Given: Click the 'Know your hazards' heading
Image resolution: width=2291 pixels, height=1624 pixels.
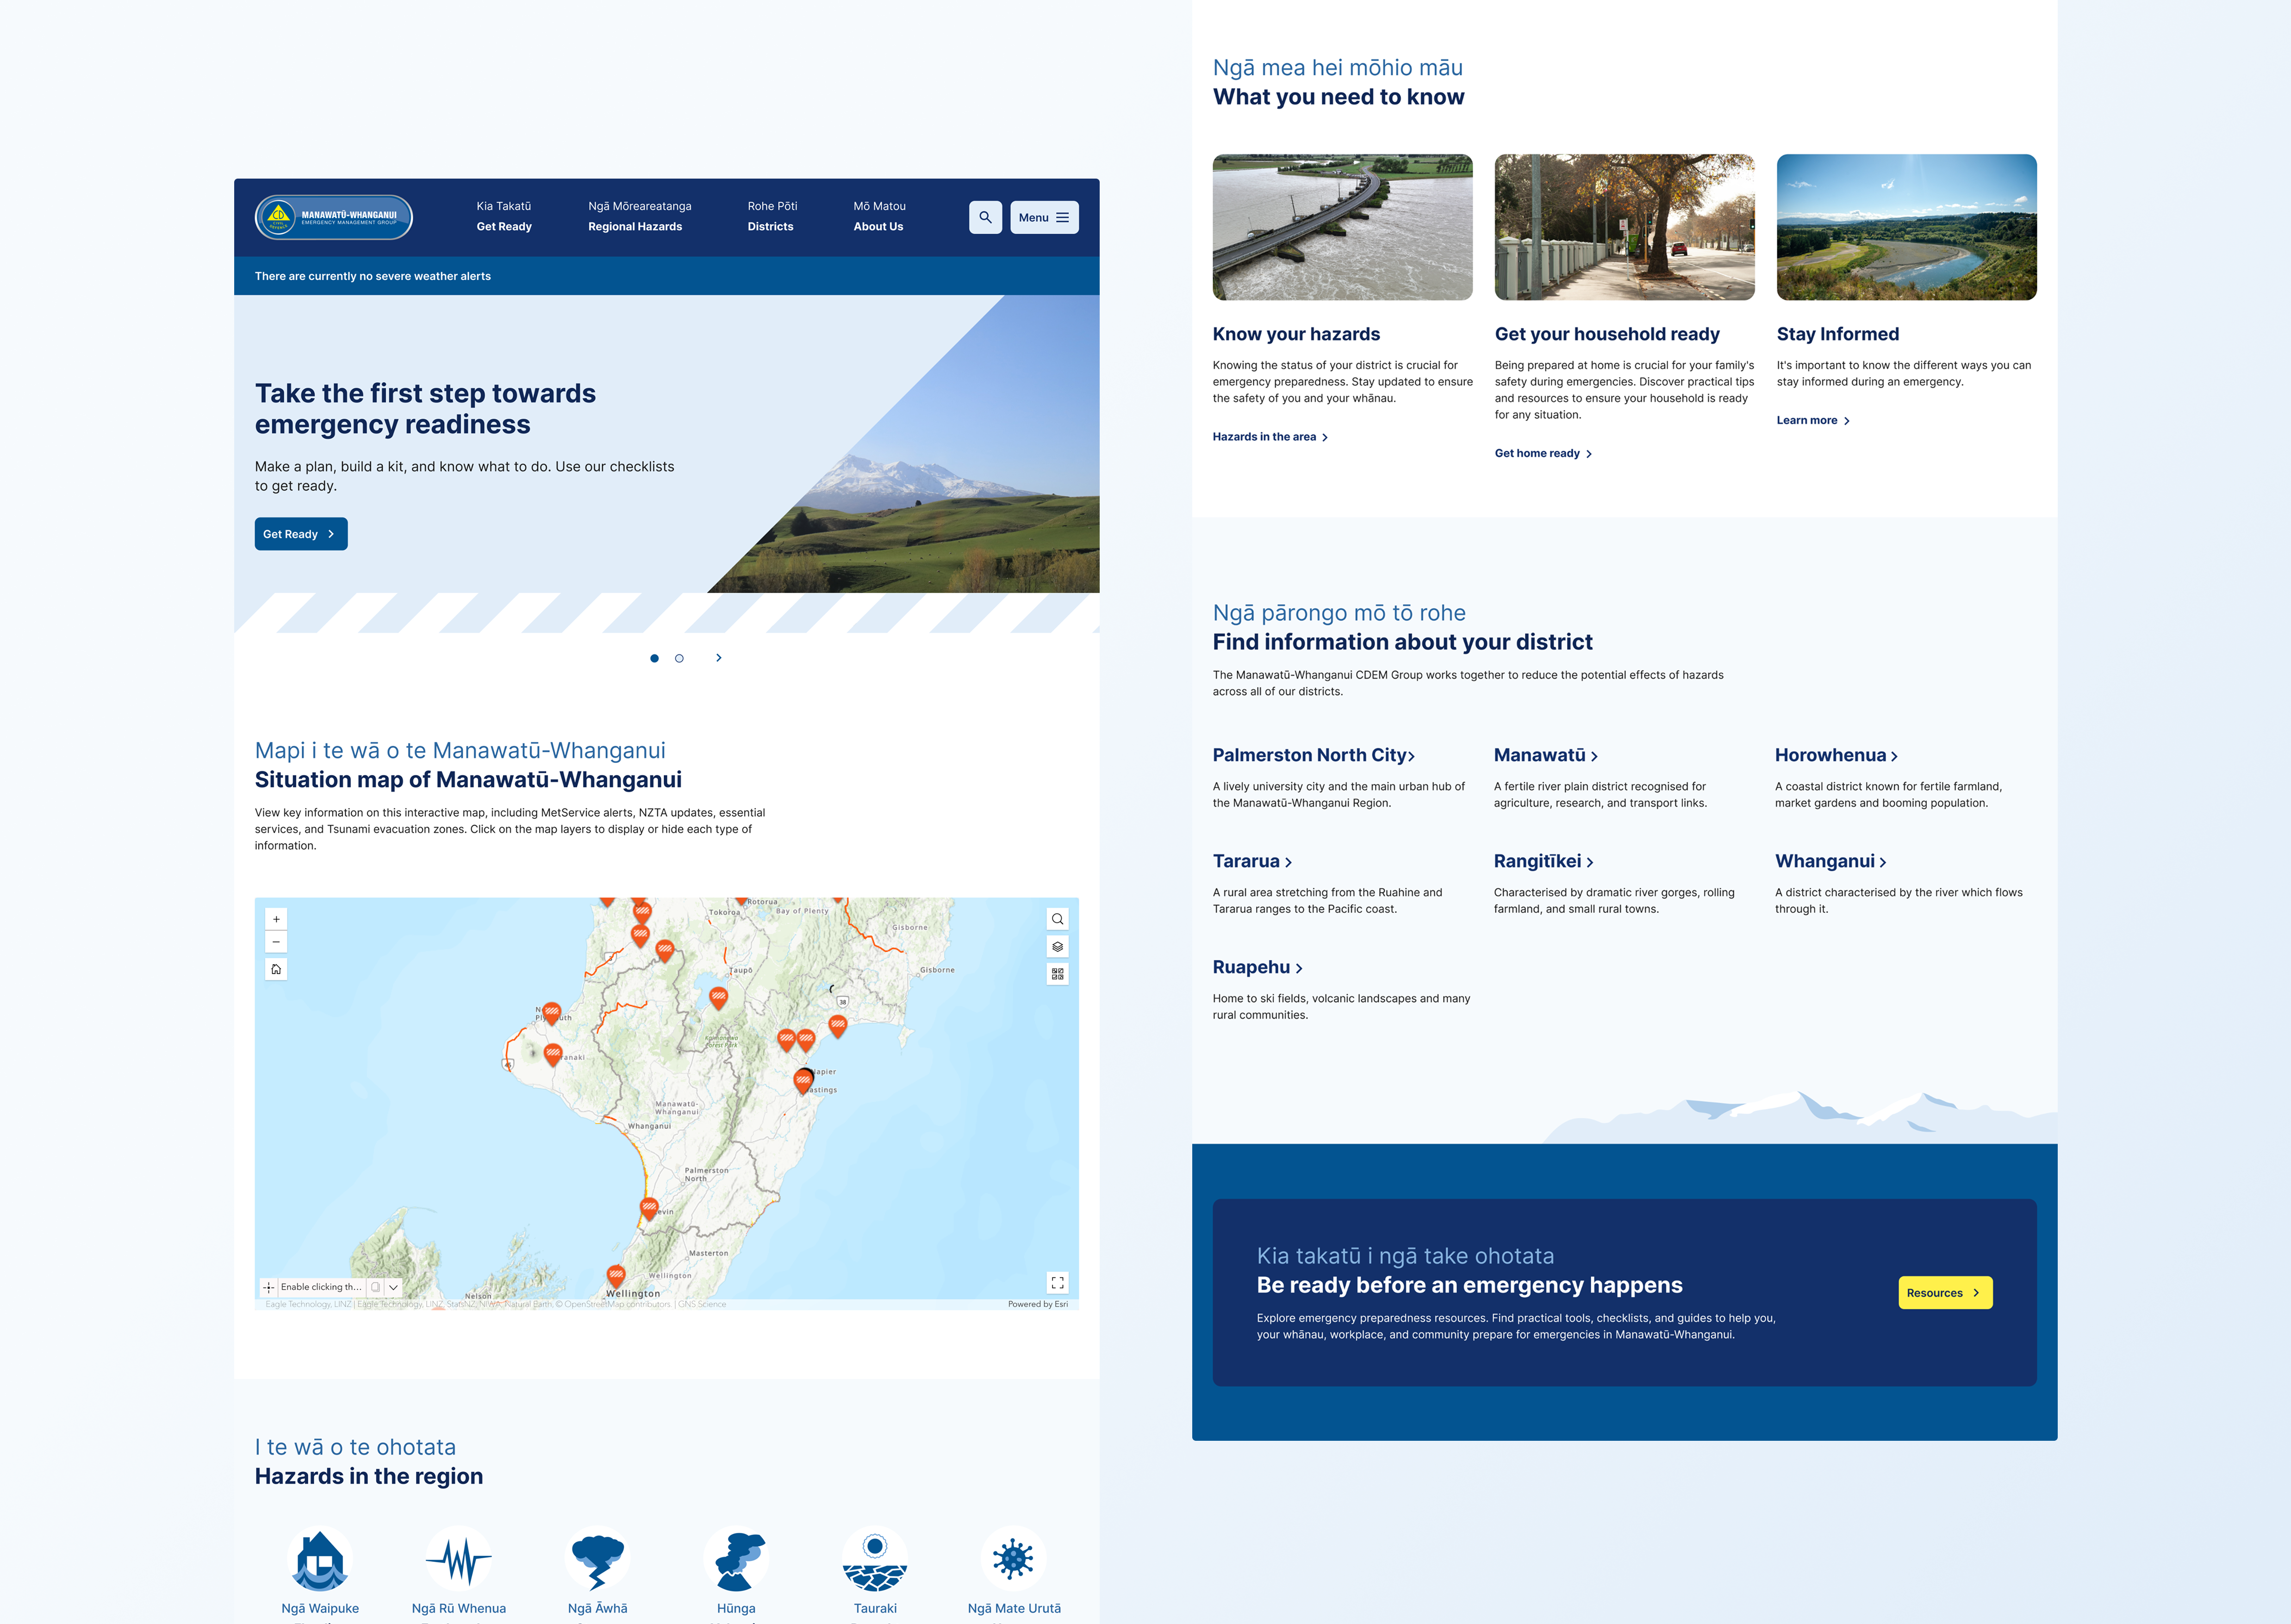Looking at the screenshot, I should pos(1296,334).
